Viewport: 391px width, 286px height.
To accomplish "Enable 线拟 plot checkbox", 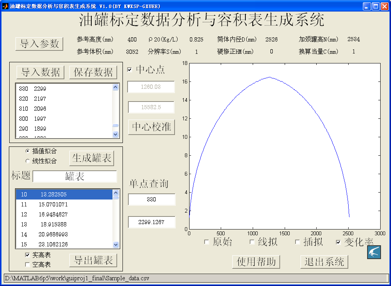I will (252, 242).
